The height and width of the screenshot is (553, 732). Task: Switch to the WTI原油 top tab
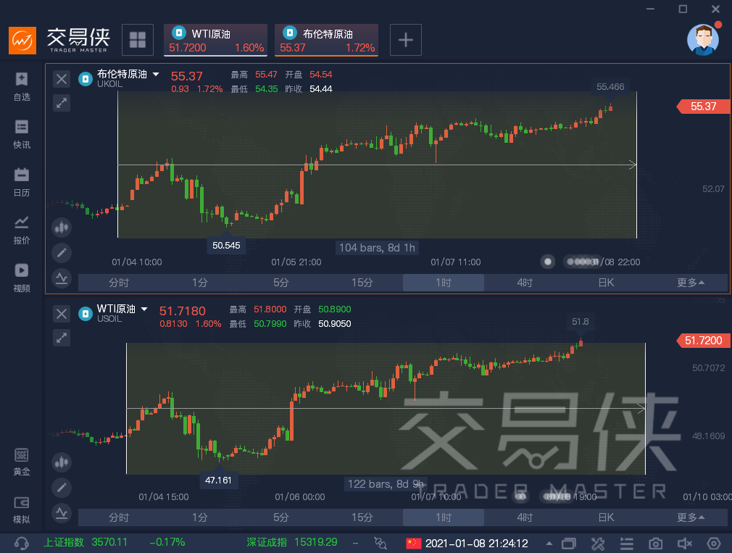(x=216, y=40)
